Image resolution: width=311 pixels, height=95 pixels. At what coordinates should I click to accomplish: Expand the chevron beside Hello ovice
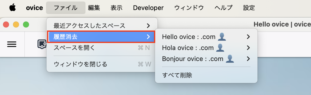[248, 37]
